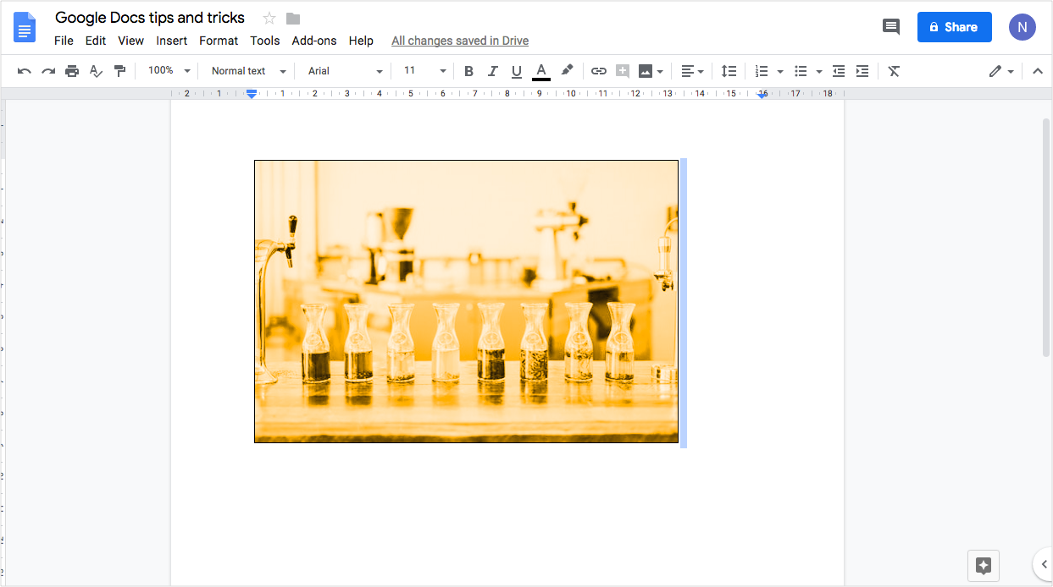
Task: Toggle bold formatting
Action: coord(468,71)
